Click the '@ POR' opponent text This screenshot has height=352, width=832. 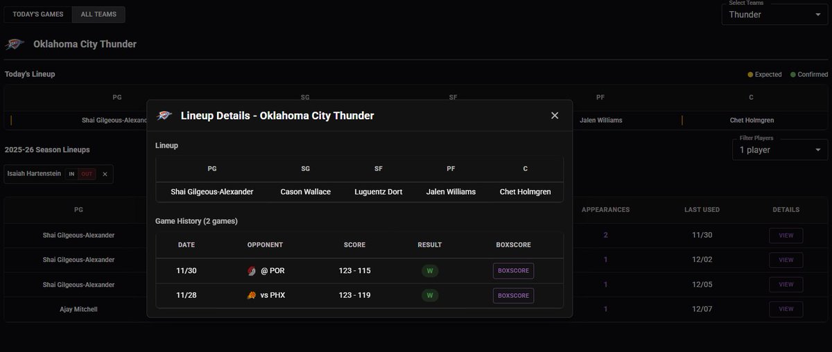[x=272, y=271]
